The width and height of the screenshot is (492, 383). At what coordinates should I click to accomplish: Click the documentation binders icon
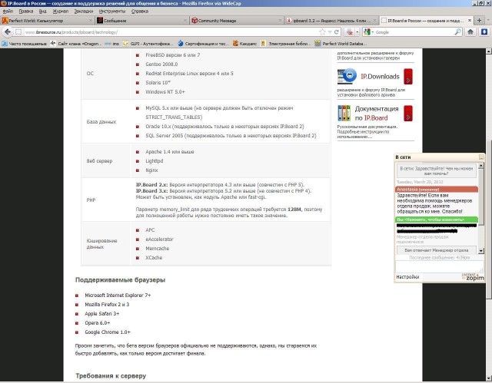tap(344, 113)
